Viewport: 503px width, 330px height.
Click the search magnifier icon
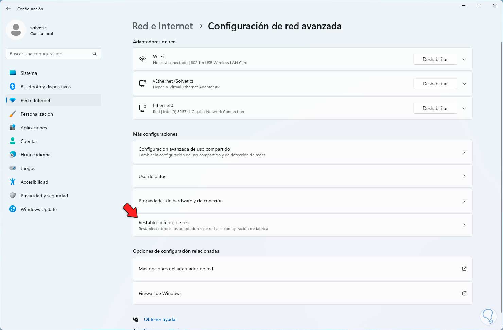tap(94, 54)
